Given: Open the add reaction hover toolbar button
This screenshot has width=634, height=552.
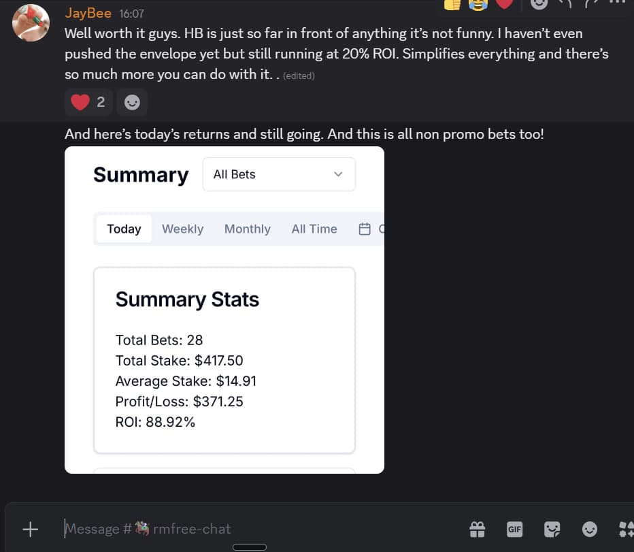Looking at the screenshot, I should click(x=539, y=4).
